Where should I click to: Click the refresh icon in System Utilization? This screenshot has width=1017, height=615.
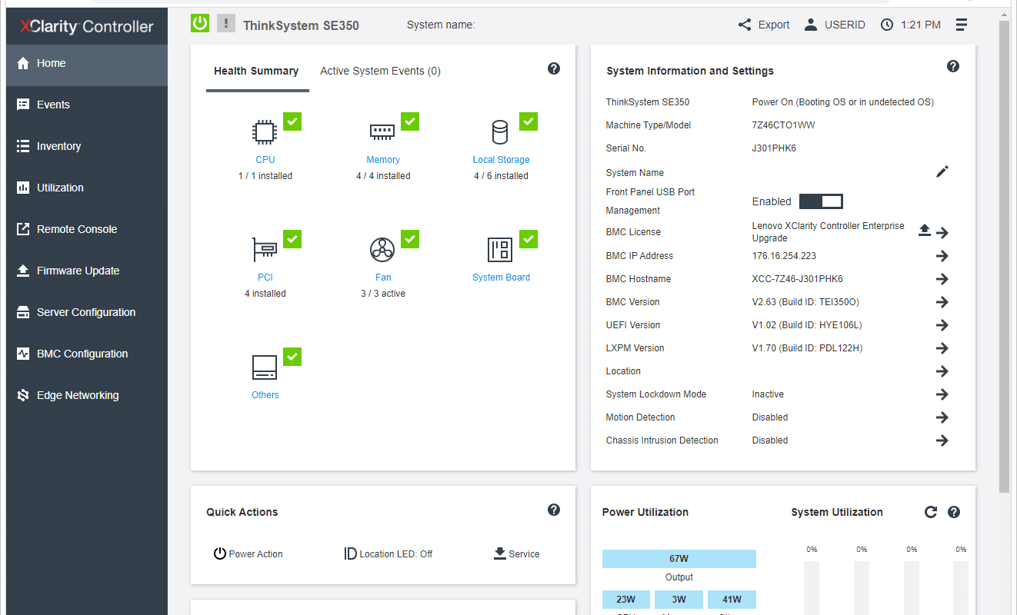931,512
